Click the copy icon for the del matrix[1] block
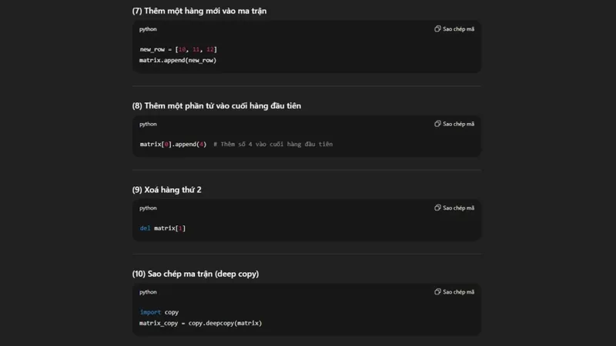This screenshot has height=346, width=616. (437, 208)
